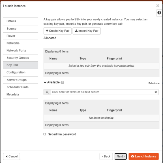
Task: Go to Next step
Action: pyautogui.click(x=121, y=156)
